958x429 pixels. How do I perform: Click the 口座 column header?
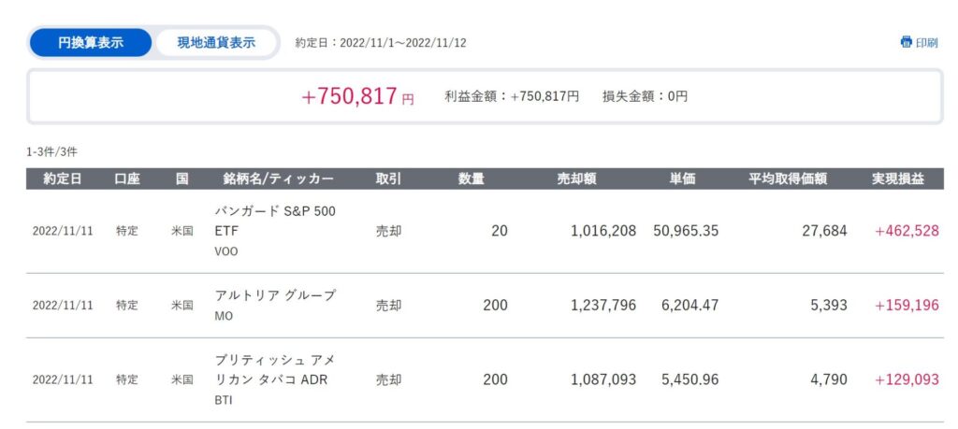click(x=127, y=179)
